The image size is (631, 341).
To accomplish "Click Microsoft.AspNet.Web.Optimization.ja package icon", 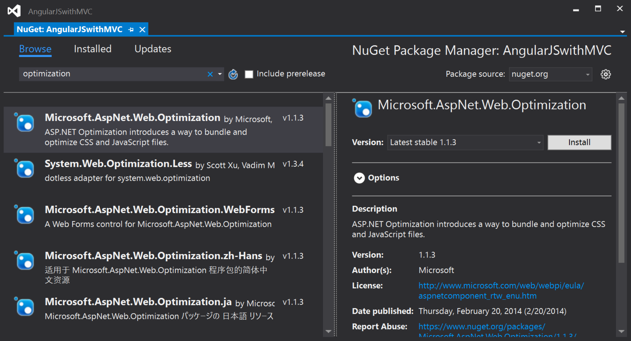I will pos(24,306).
